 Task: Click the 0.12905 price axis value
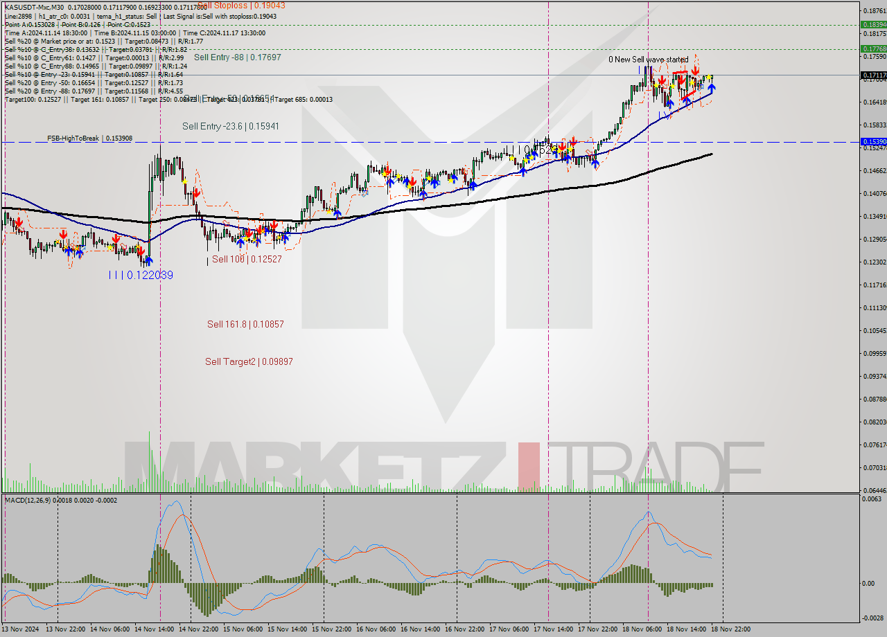tap(875, 240)
